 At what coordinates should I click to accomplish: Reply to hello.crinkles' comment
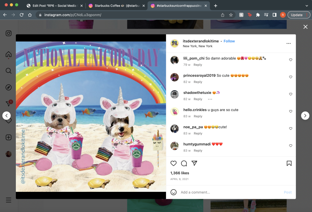[198, 116]
